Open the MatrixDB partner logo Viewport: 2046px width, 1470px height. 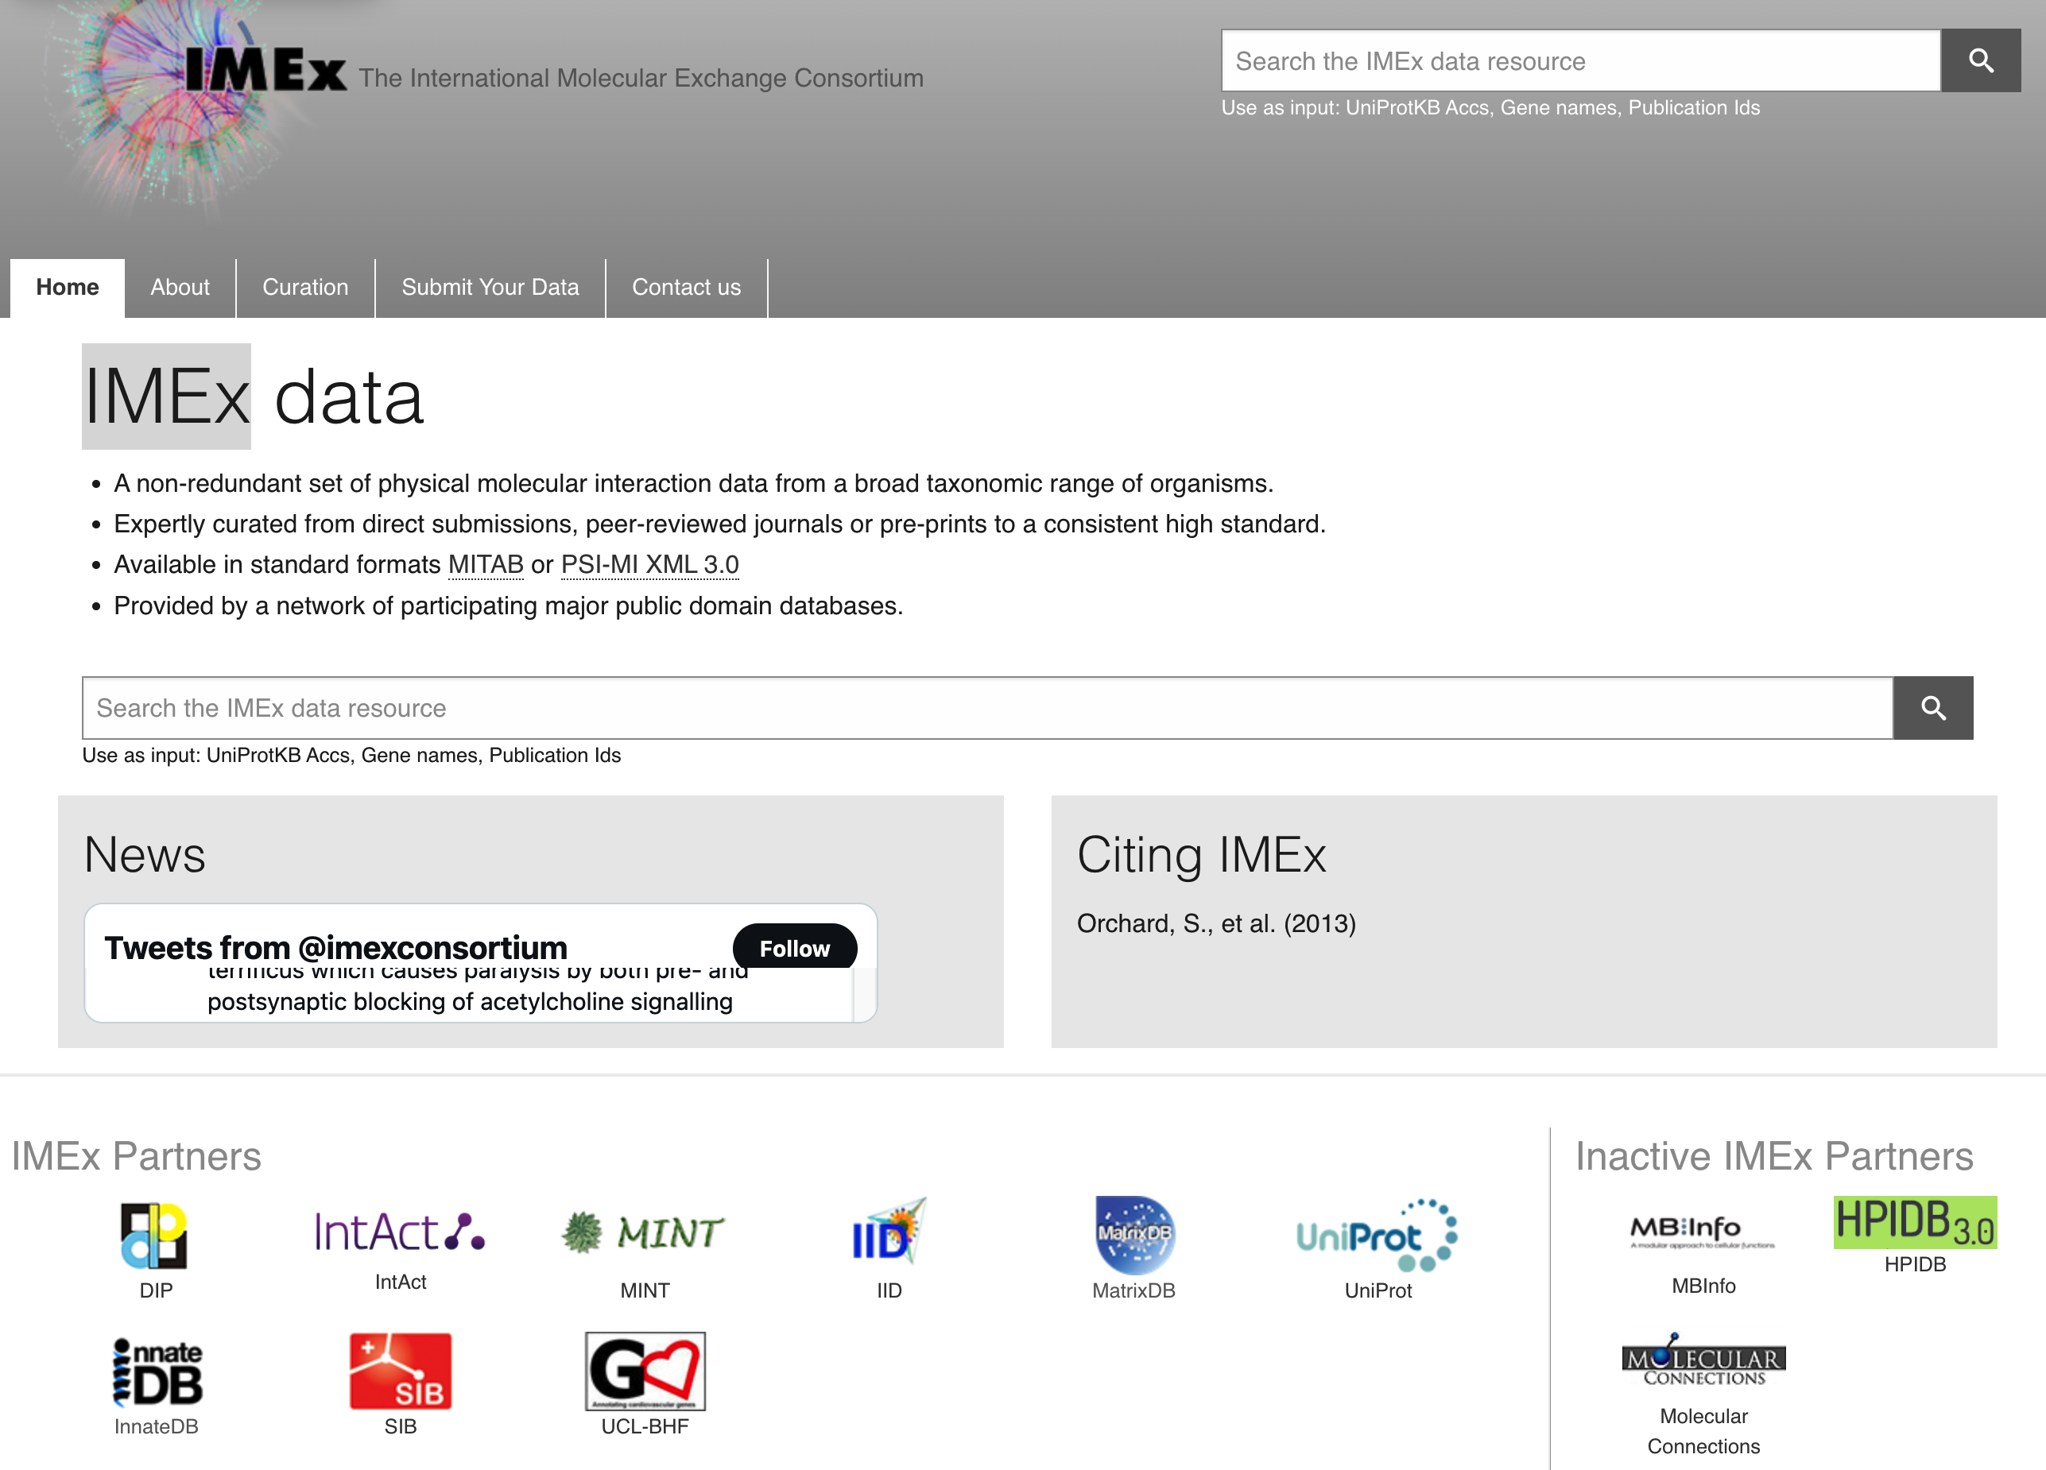click(x=1134, y=1234)
